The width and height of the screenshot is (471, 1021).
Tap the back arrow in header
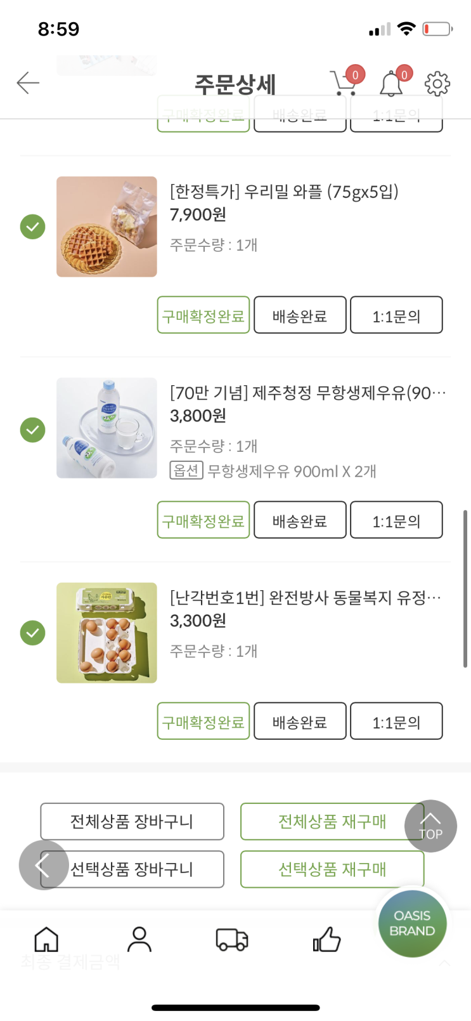[x=28, y=83]
